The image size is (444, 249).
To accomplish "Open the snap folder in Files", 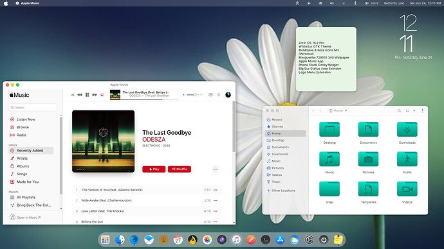I will tap(329, 189).
